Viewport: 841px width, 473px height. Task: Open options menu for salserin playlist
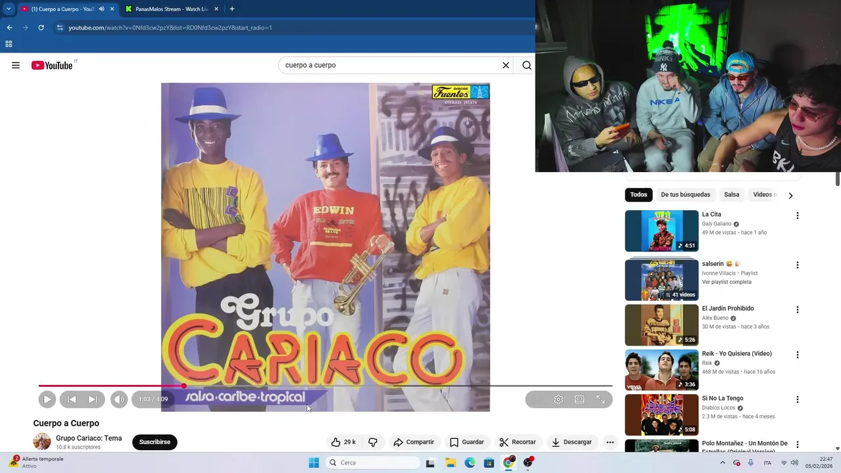[798, 265]
